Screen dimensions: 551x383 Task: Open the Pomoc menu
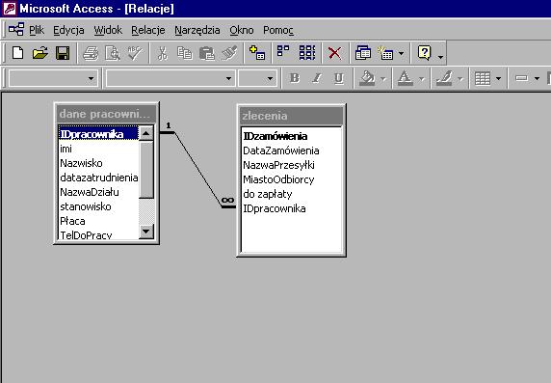point(278,30)
